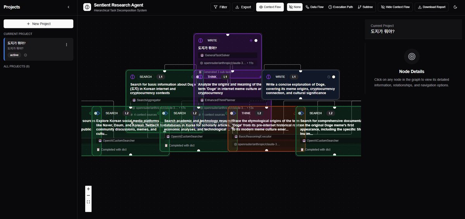Toggle the Context Flow button
Screen dimensions: 465x219
(270, 7)
